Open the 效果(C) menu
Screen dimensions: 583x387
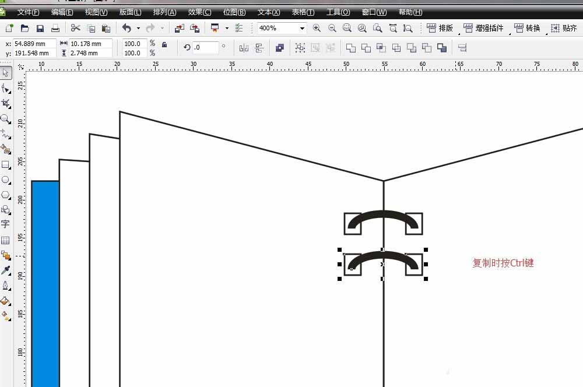point(199,12)
